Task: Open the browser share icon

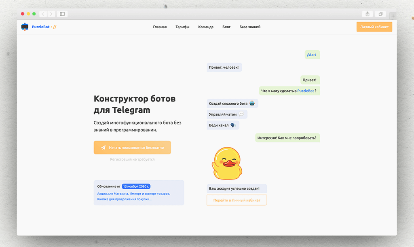Action: click(x=367, y=14)
